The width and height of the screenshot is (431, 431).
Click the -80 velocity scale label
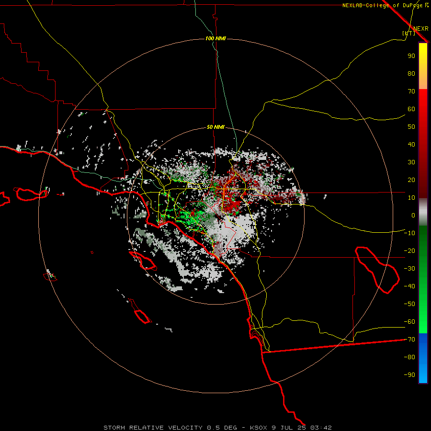(x=409, y=357)
